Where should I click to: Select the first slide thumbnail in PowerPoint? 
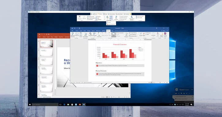[x=46, y=43]
